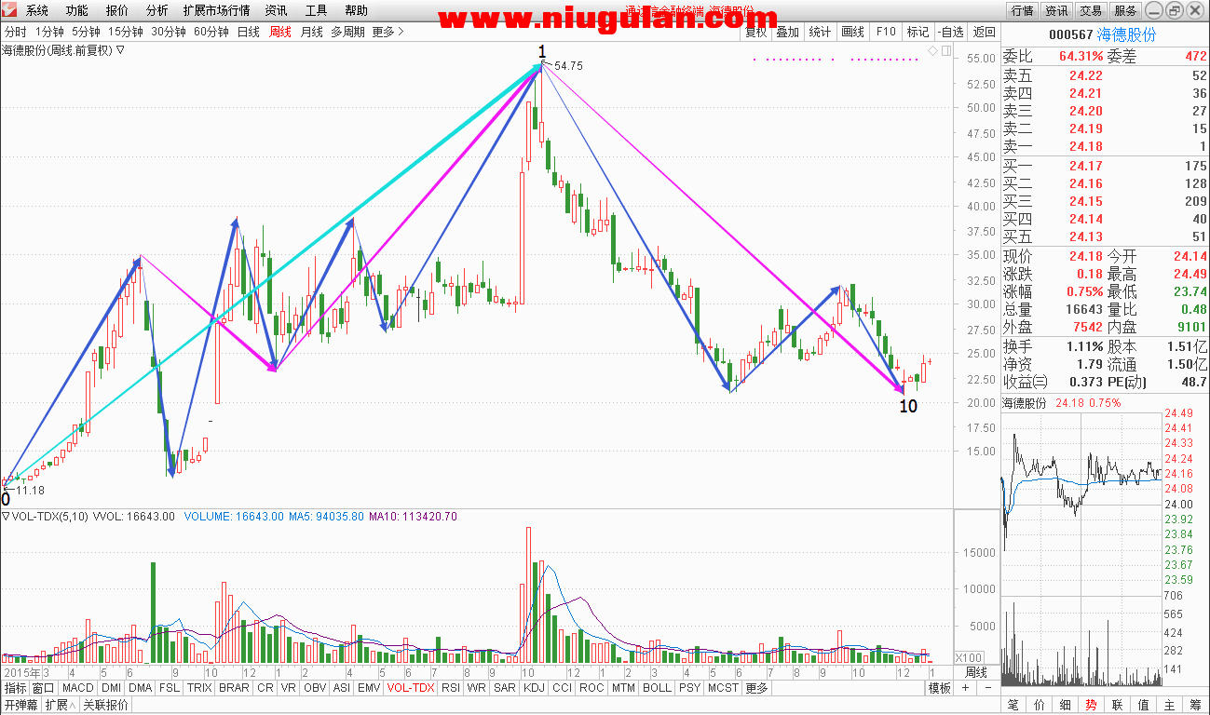Open the 扩展市场行情 menu
The image size is (1210, 715).
[x=216, y=10]
